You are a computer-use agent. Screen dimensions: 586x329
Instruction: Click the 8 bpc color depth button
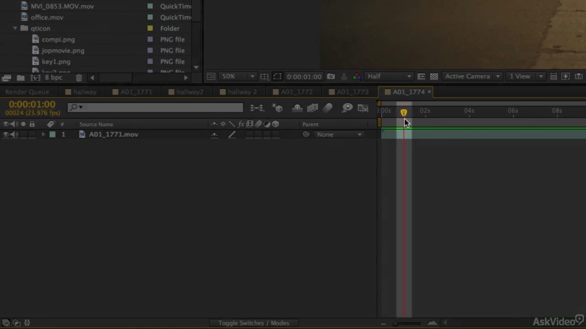tap(54, 78)
